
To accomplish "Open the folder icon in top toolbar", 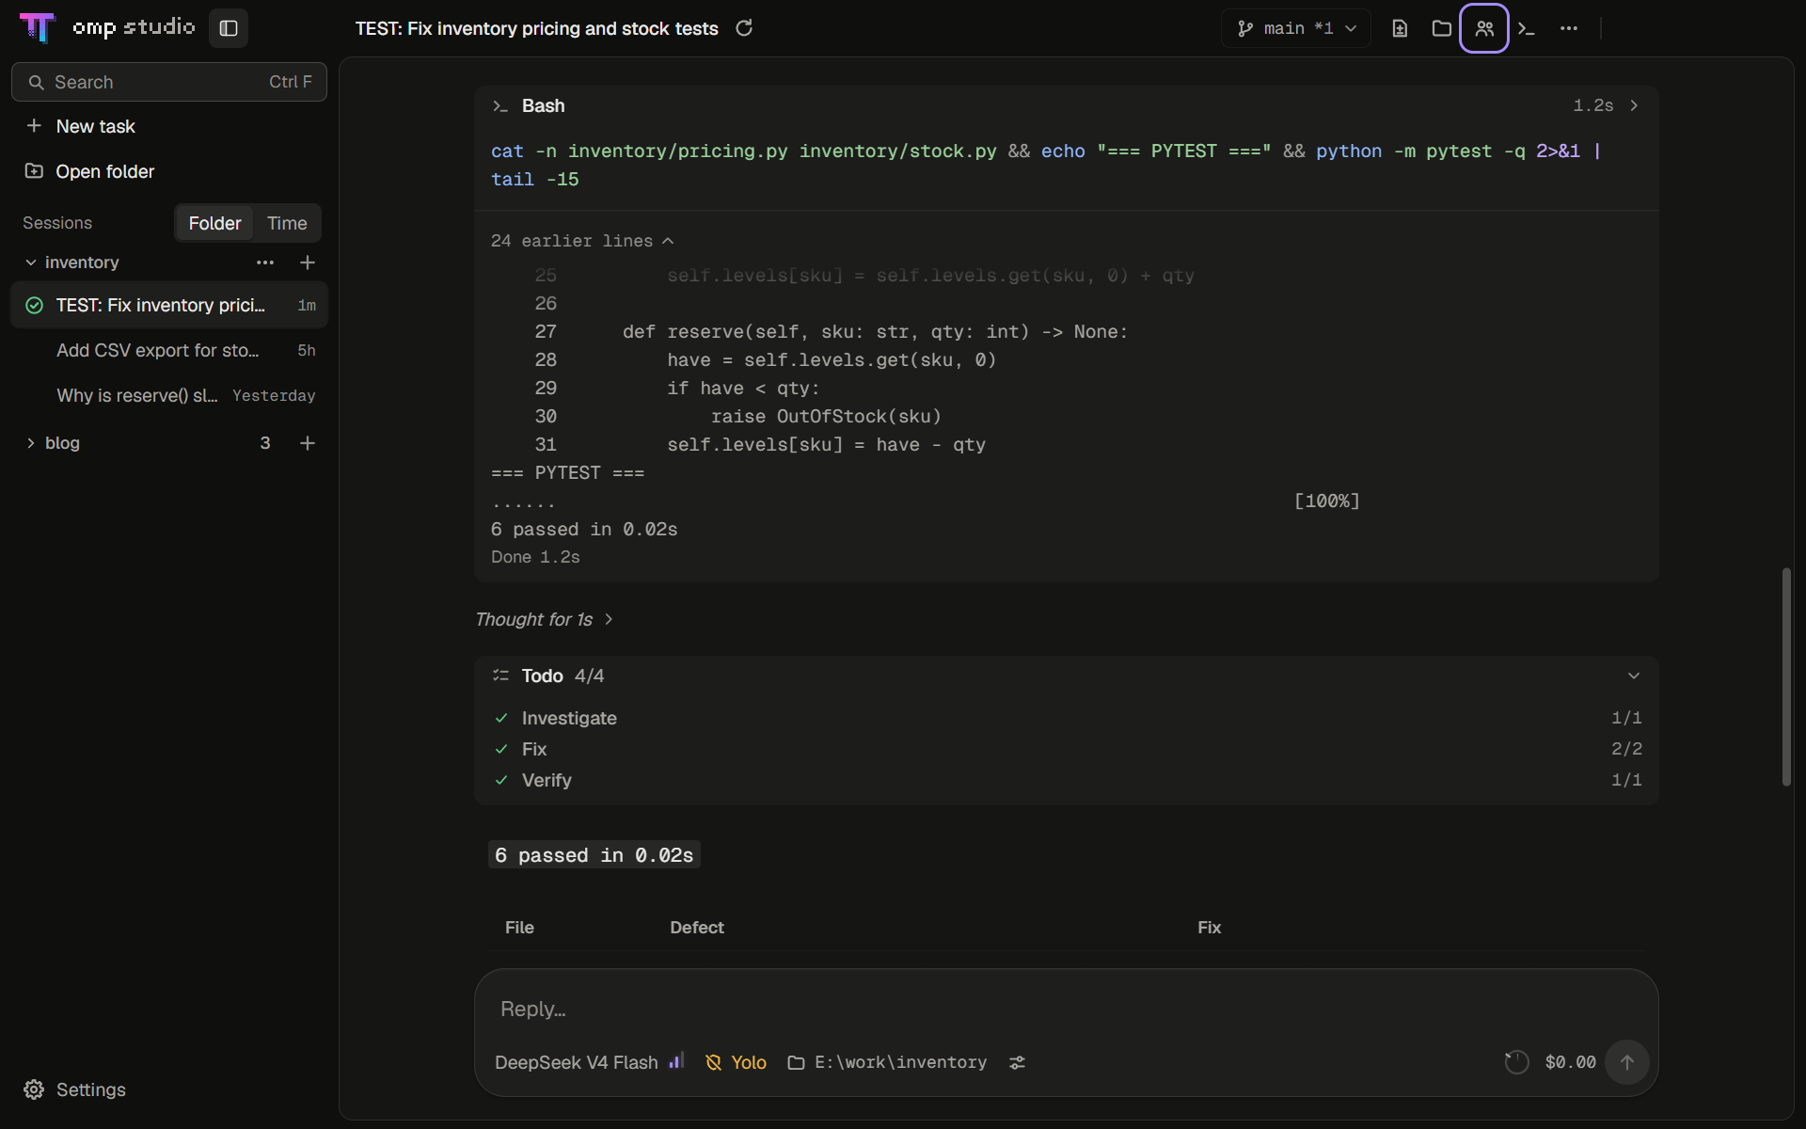I will click(x=1442, y=28).
